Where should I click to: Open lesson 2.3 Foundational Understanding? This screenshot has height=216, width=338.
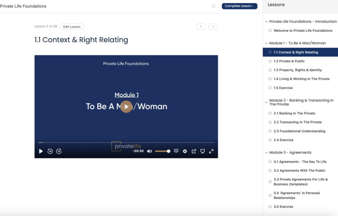point(299,131)
